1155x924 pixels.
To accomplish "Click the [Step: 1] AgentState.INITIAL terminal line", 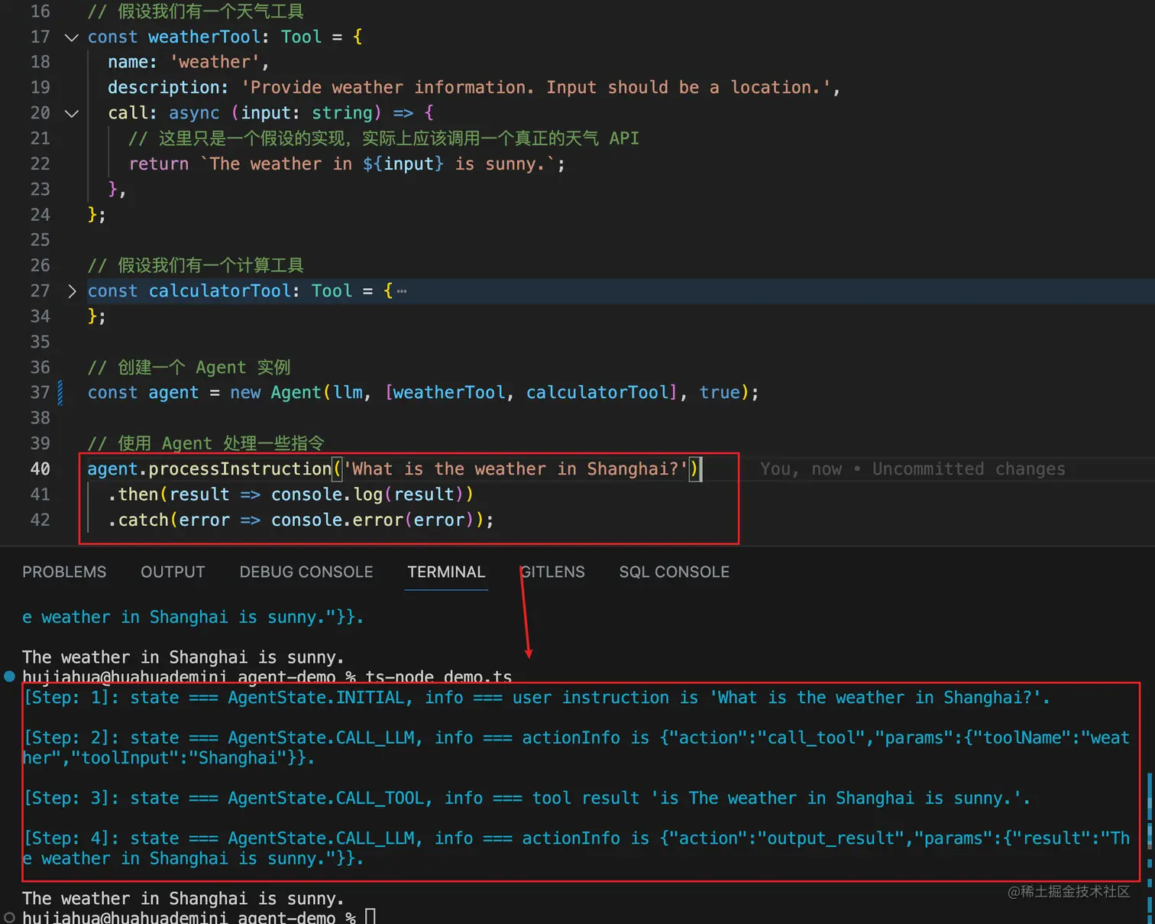I will [x=538, y=698].
